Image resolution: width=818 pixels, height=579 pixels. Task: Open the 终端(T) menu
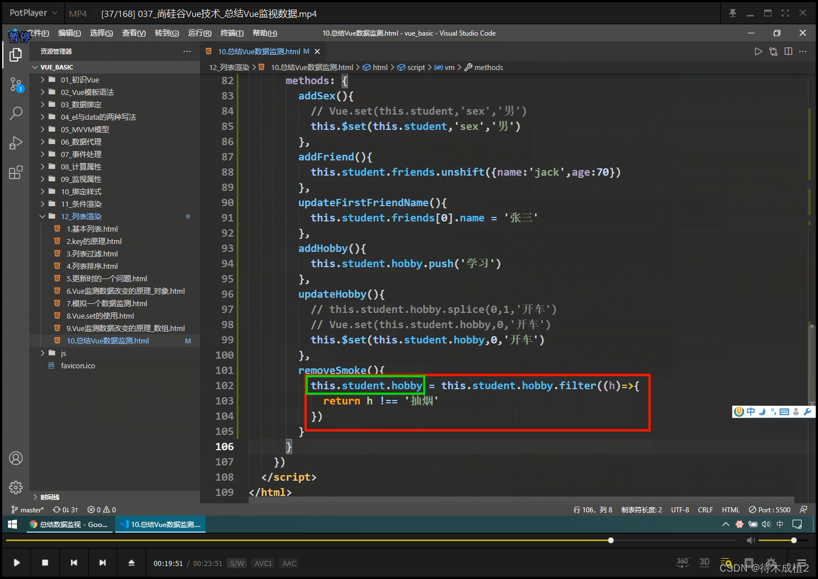click(x=232, y=33)
